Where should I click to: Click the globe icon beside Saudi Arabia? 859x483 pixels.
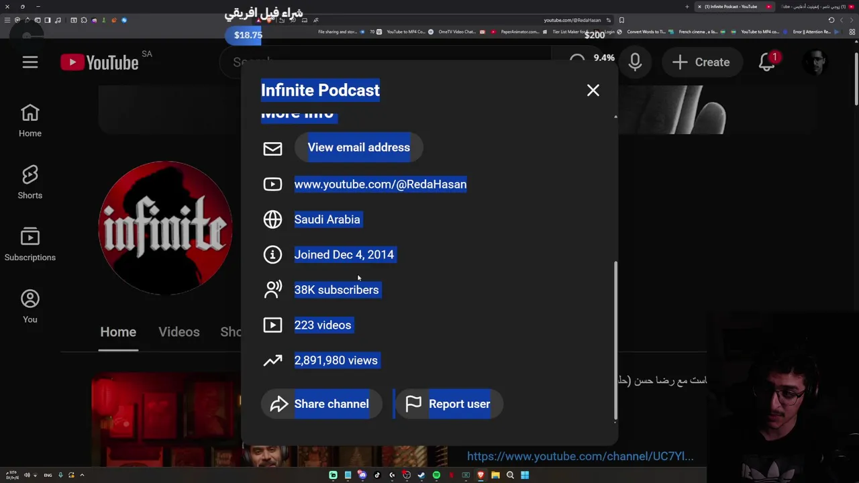click(x=272, y=219)
